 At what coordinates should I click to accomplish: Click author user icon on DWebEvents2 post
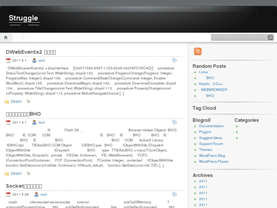[34, 61]
